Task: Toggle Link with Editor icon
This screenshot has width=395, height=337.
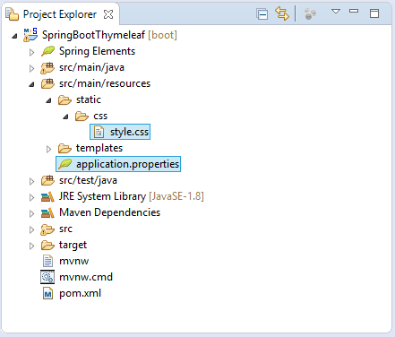Action: coord(282,13)
